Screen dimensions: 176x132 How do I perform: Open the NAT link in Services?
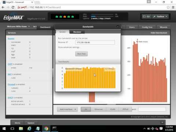pos(10,74)
